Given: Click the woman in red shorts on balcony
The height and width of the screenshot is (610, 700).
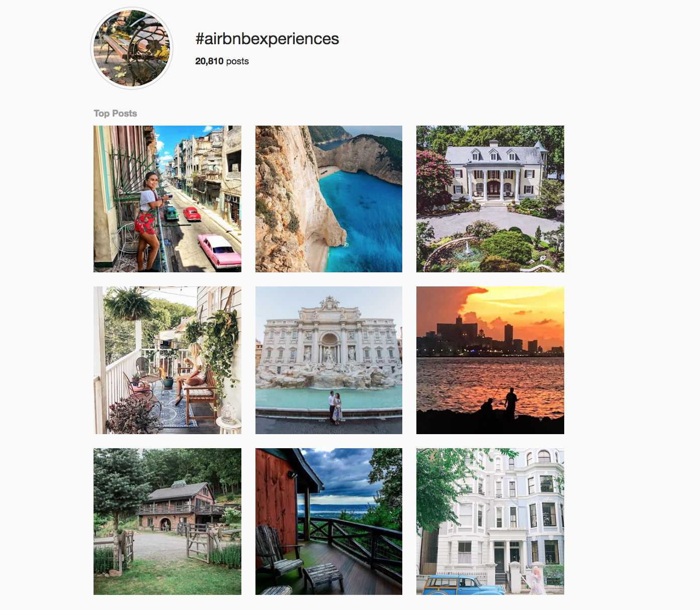Looking at the screenshot, I should click(147, 221).
